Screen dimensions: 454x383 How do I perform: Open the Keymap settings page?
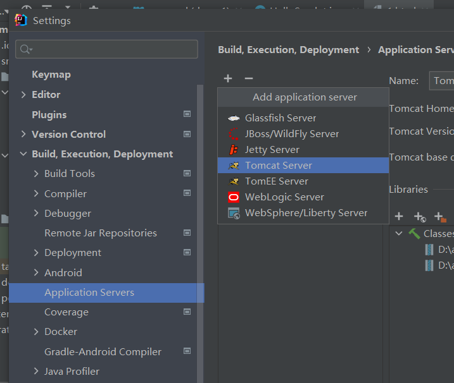(51, 75)
